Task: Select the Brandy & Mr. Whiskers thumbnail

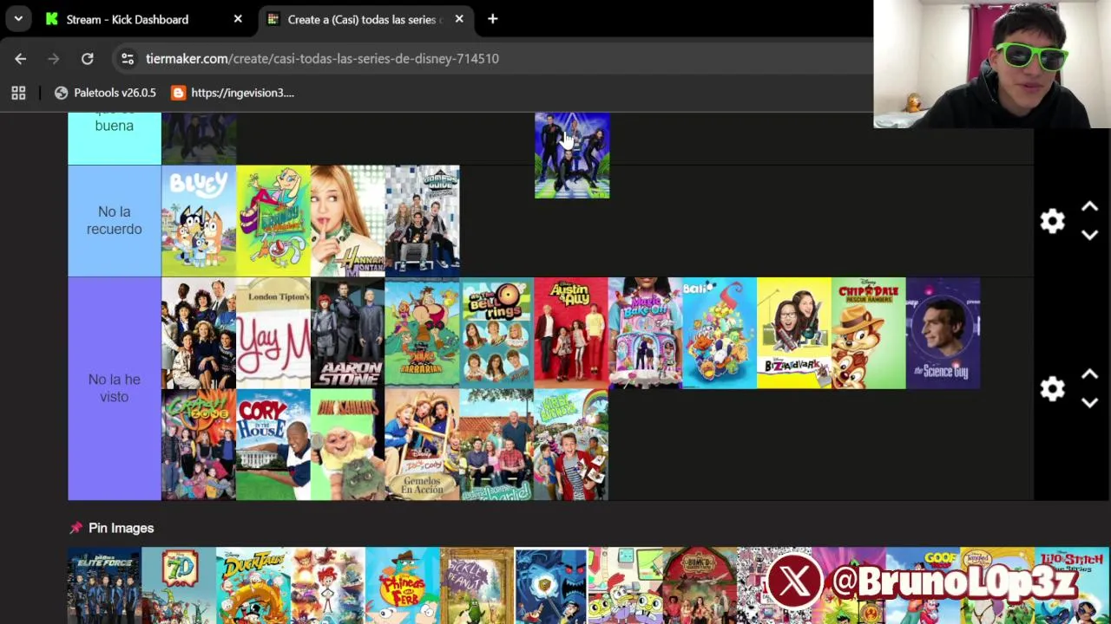Action: pos(273,220)
